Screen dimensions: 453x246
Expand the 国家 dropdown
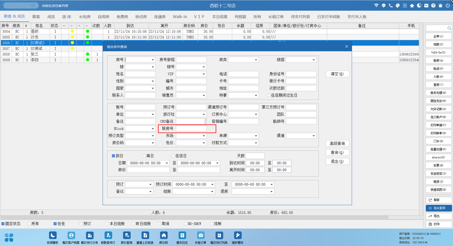tap(153, 88)
